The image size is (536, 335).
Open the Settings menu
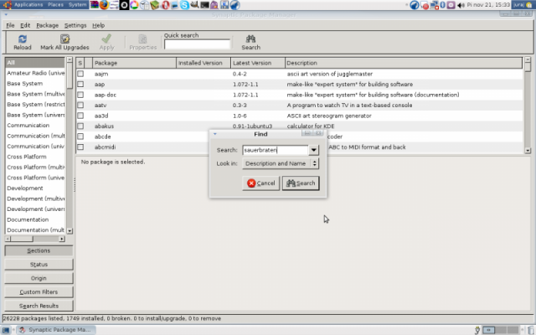(75, 25)
